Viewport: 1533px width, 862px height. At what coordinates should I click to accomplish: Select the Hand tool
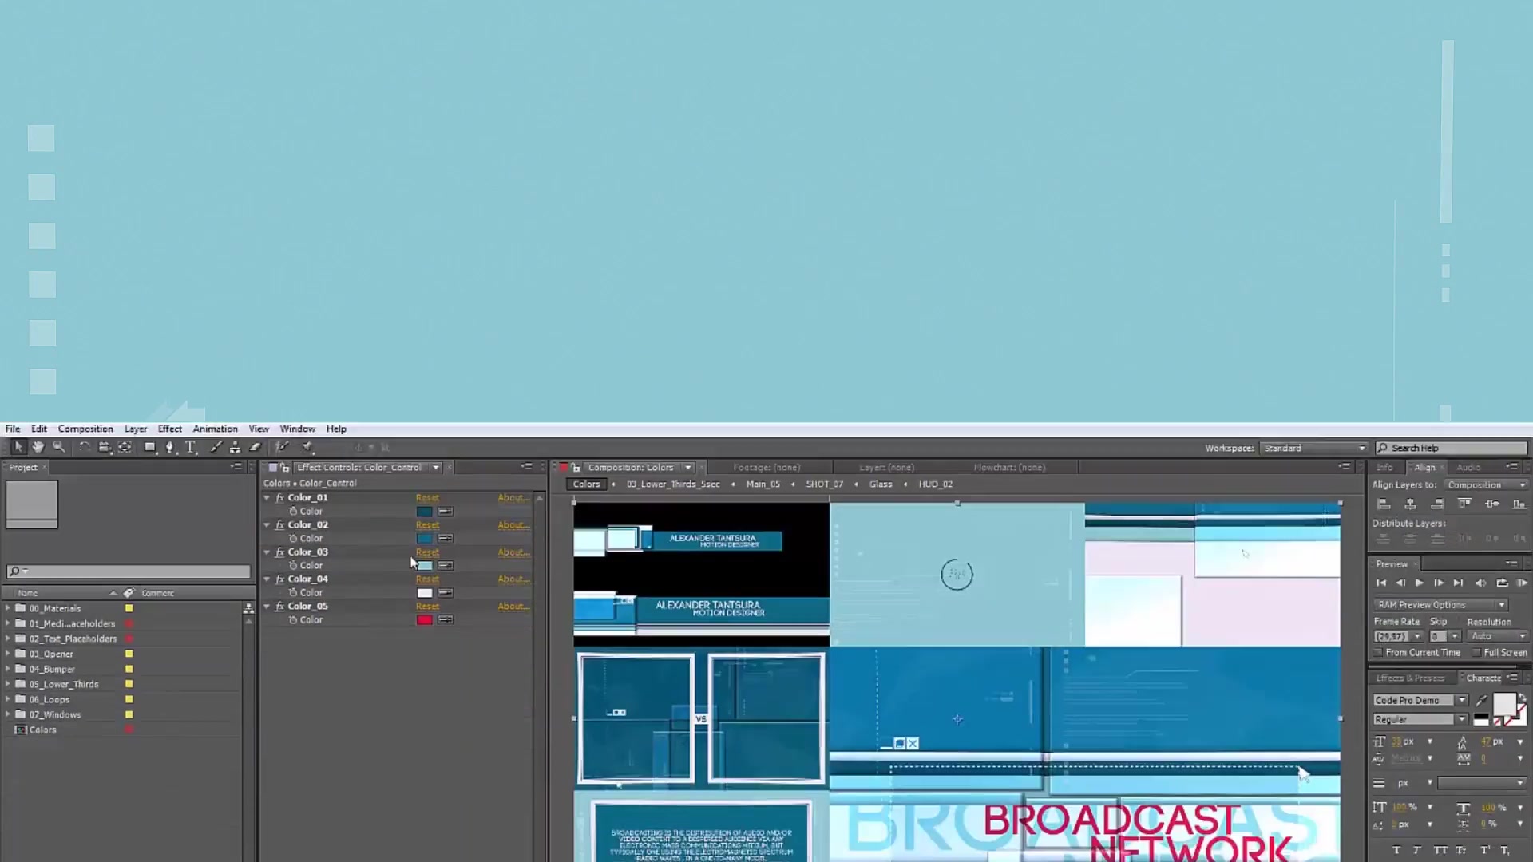(38, 448)
